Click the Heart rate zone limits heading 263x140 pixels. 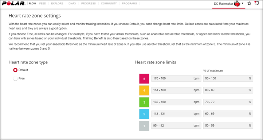coord(156,62)
